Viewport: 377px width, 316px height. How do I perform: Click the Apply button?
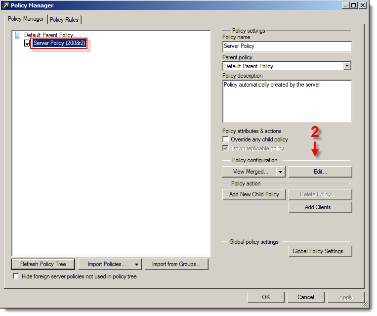[346, 297]
